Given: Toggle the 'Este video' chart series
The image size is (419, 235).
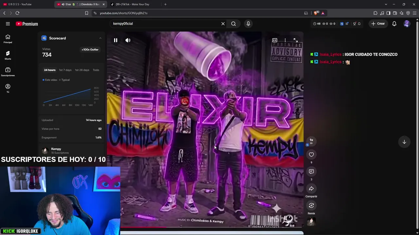Looking at the screenshot, I should tap(50, 80).
